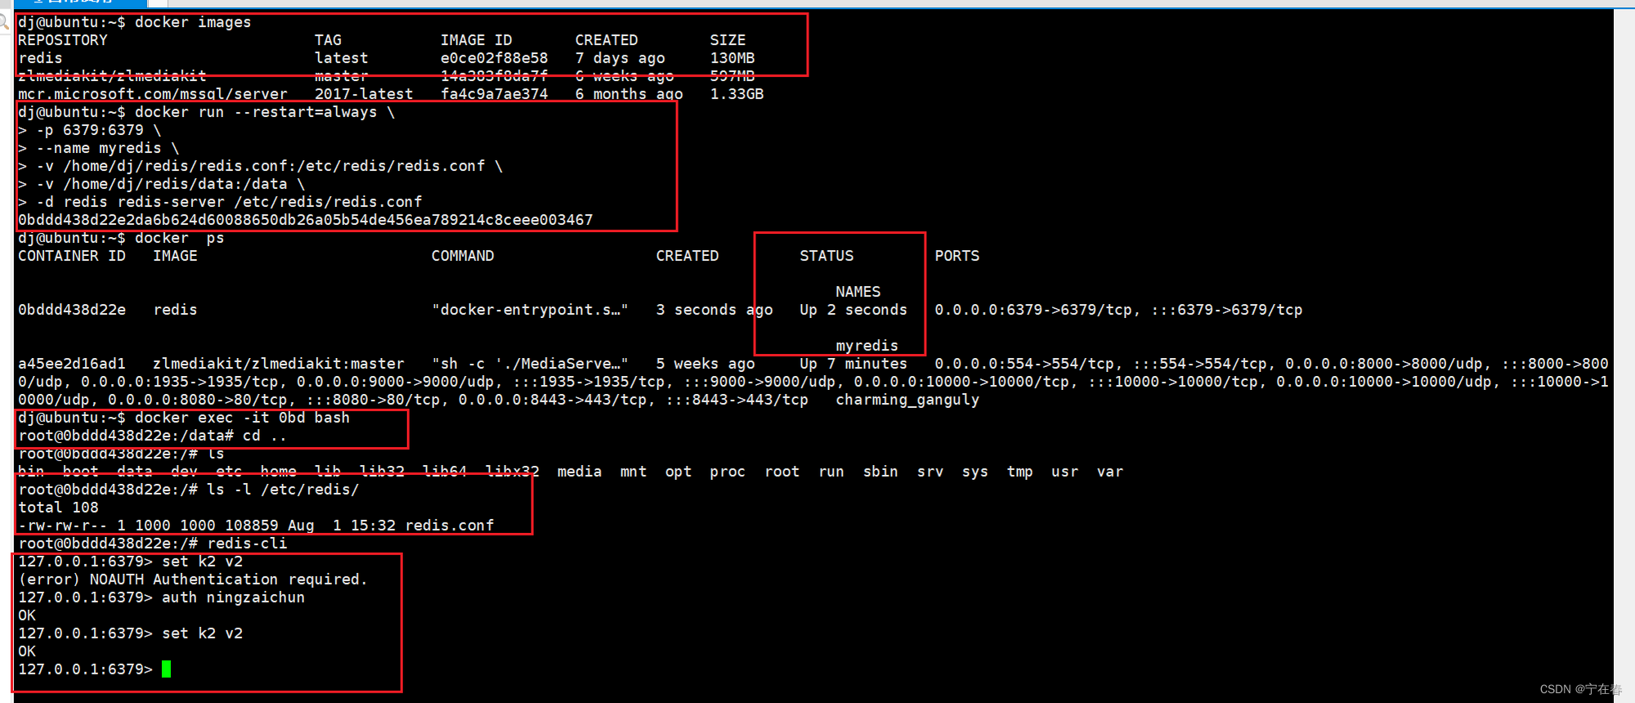Viewport: 1635px width, 703px height.
Task: Click the 'Up 7 minutes' status
Action: (853, 364)
